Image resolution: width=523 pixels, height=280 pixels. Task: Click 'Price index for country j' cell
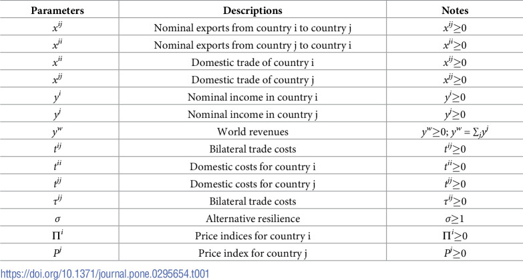point(252,253)
